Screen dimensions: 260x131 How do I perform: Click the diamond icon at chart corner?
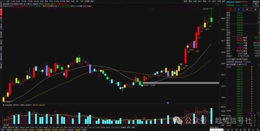pyautogui.click(x=215, y=4)
